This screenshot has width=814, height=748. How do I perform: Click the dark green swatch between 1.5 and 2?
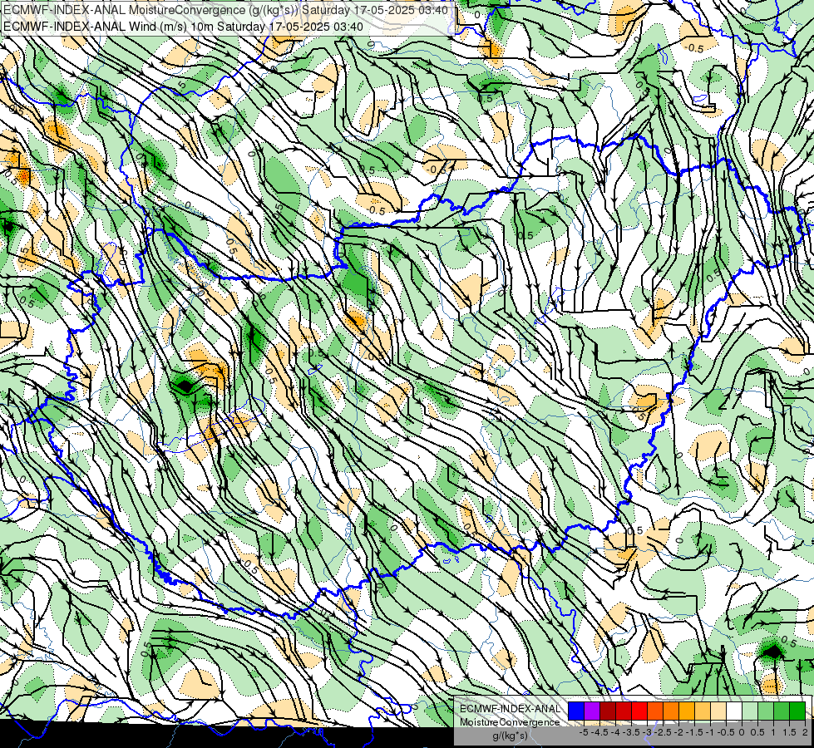(797, 711)
